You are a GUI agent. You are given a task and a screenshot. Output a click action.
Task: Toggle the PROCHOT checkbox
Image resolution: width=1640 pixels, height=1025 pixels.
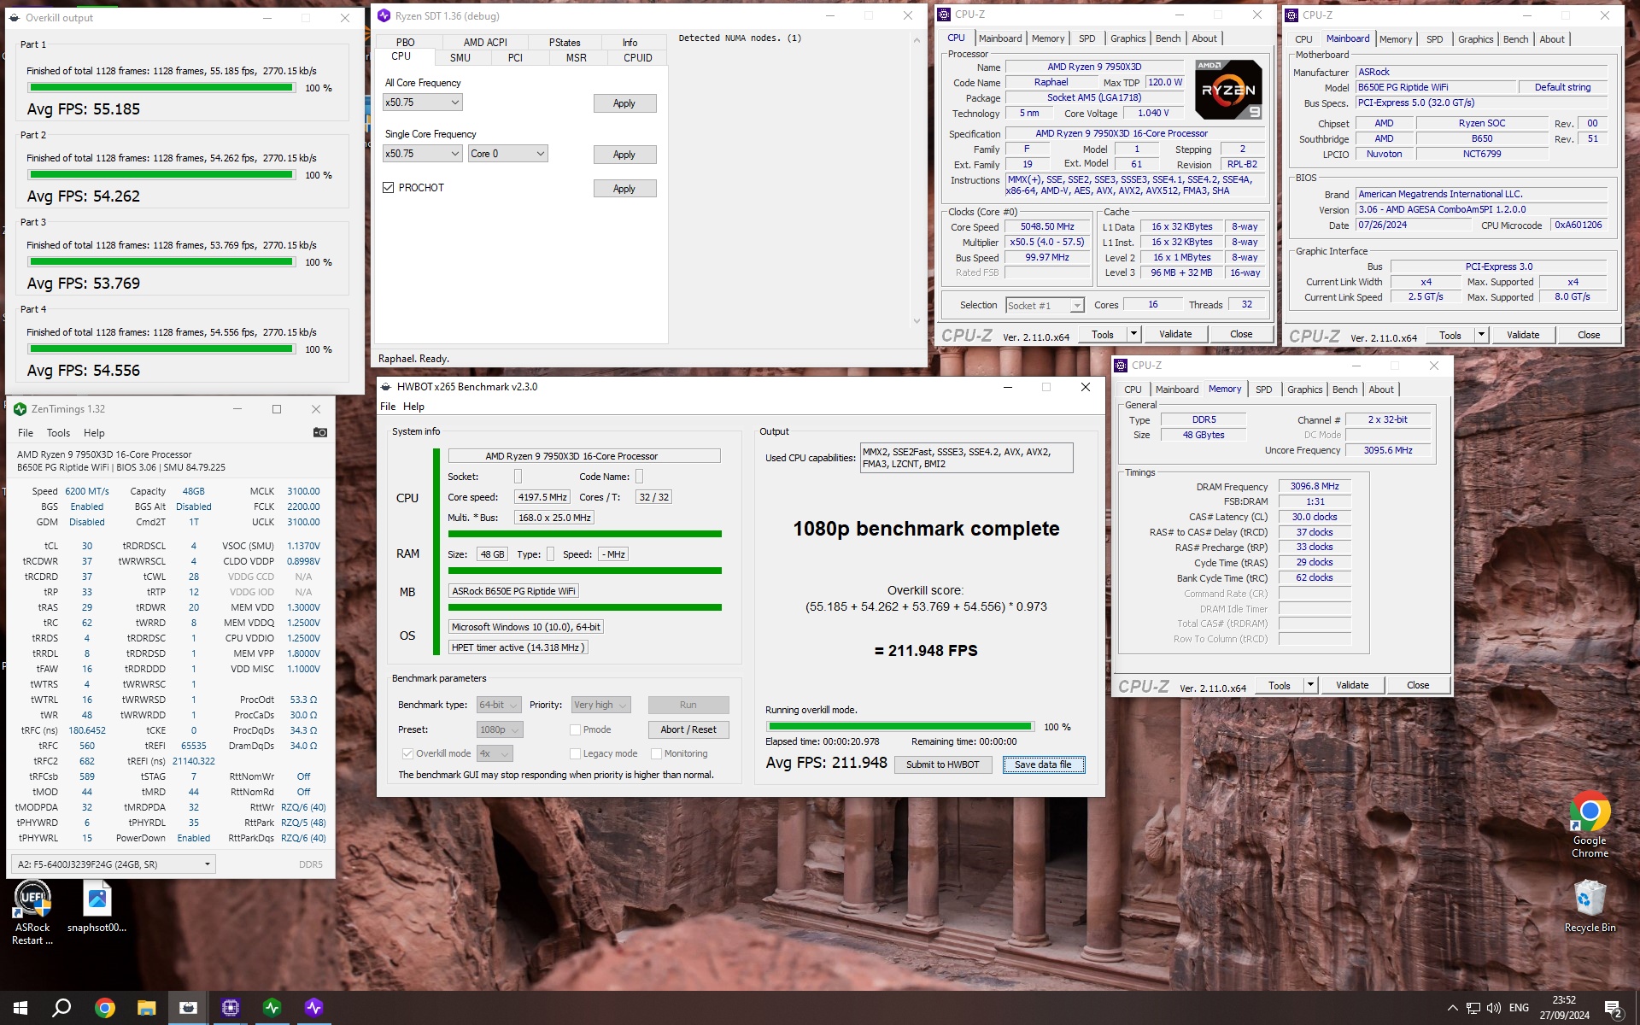click(389, 188)
